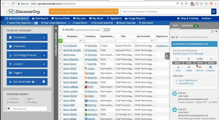The width and height of the screenshot is (219, 120).
Task: Click John Smith smart message bell icon
Action: tap(174, 110)
